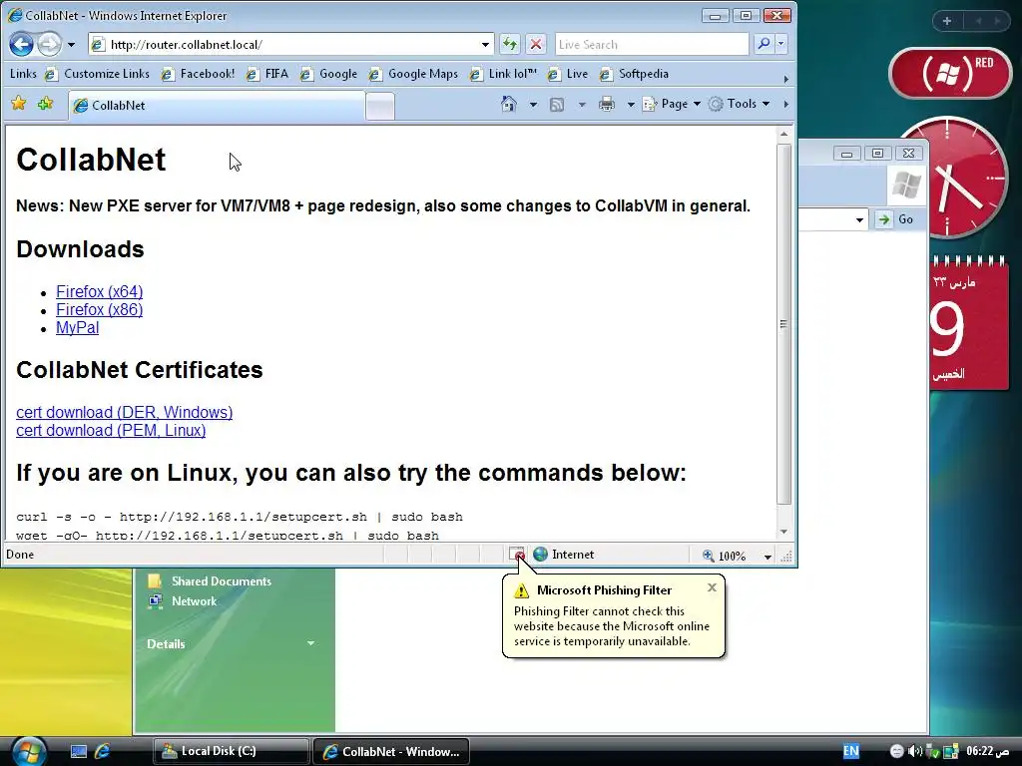Open Google Maps from the links bar
1022x766 pixels.
coord(413,74)
